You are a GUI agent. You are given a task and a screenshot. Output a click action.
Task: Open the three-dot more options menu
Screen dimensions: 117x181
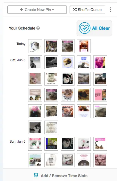coord(111,10)
